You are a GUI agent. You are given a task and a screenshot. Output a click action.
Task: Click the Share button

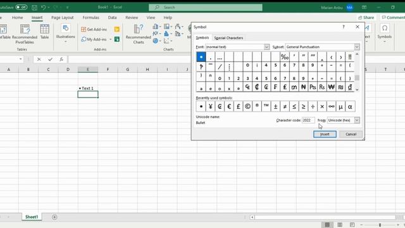click(366, 18)
